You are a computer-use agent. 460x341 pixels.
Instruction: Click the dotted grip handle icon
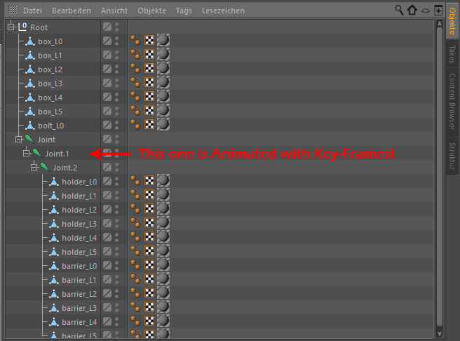[x=13, y=10]
